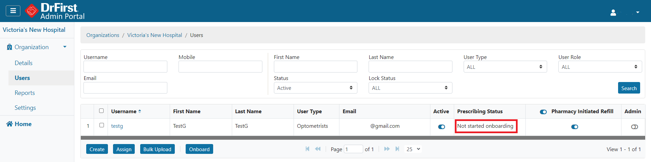
Task: Toggle Pharmacy Initiated Refill header switch
Action: tap(543, 112)
